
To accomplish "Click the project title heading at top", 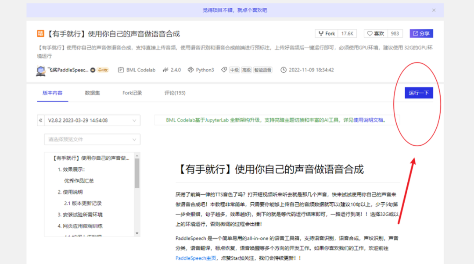I will (x=113, y=34).
